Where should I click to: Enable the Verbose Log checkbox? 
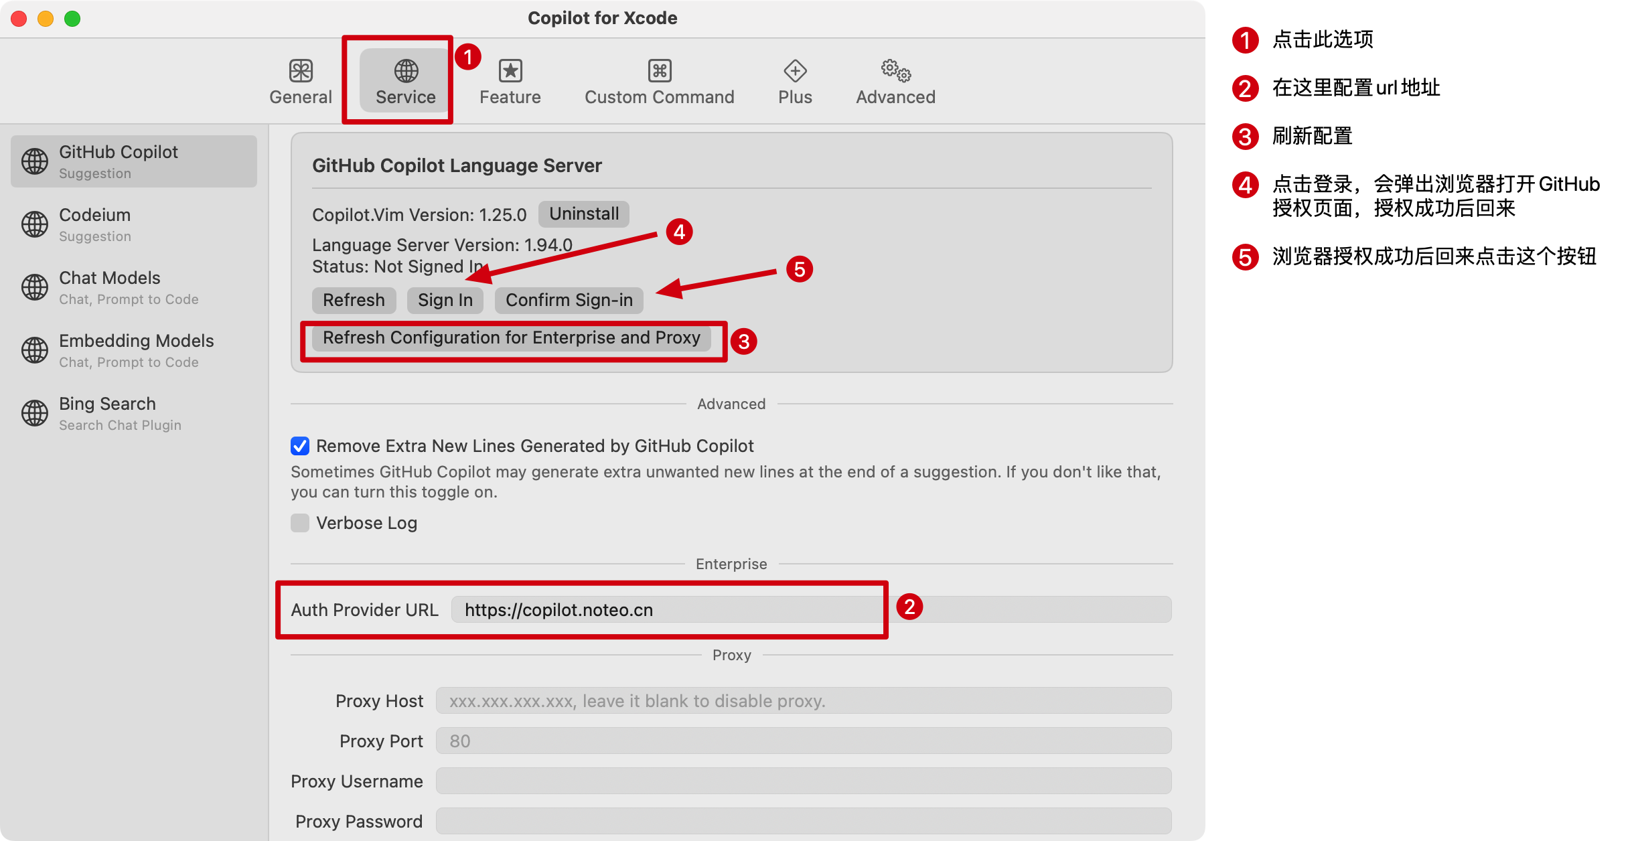point(300,523)
